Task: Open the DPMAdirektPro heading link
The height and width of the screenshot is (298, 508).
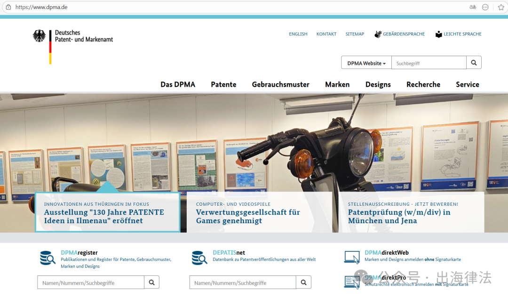Action: click(385, 278)
